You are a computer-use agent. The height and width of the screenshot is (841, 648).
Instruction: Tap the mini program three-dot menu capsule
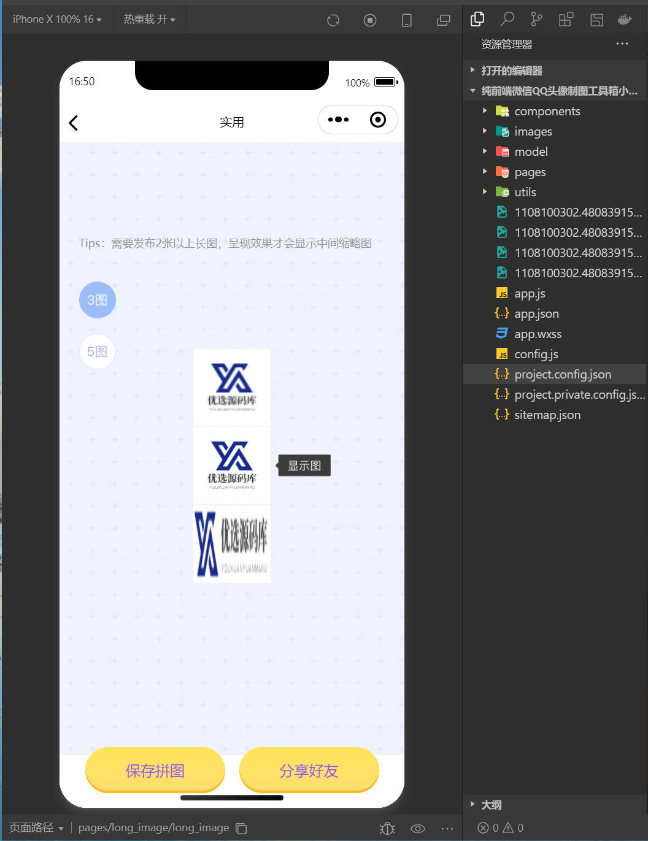[x=338, y=120]
